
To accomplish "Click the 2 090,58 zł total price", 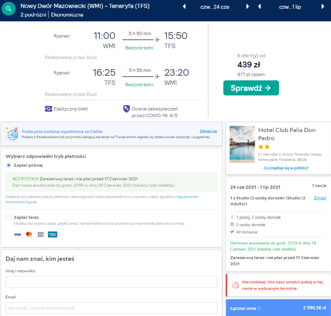I will 315,308.
